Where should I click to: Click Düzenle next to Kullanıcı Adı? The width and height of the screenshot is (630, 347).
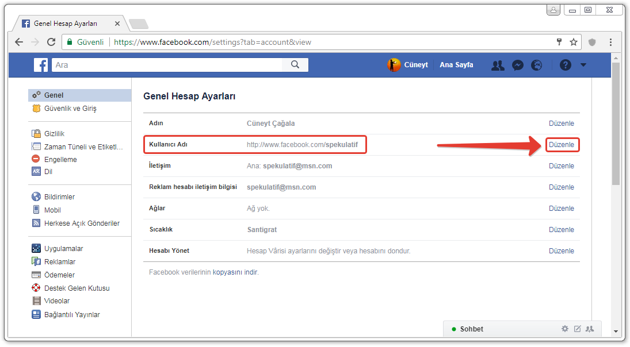pos(562,145)
